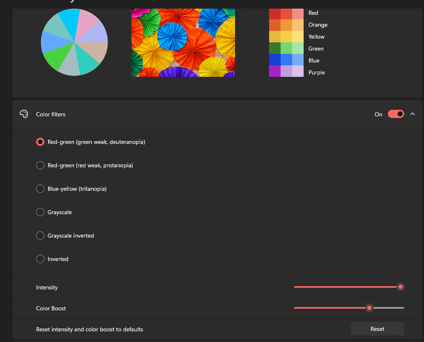The height and width of the screenshot is (342, 424).
Task: Select the Inverted color filter
Action: coord(40,259)
